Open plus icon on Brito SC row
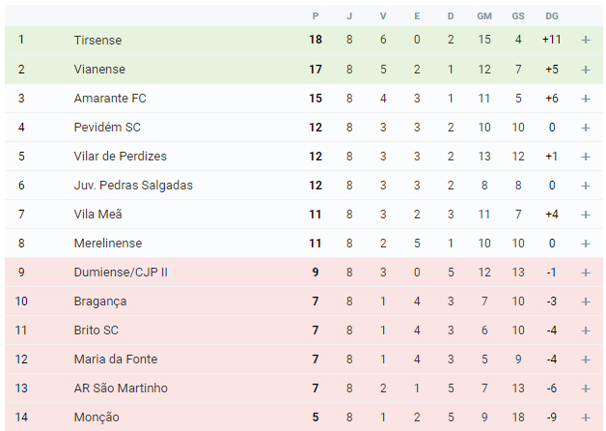 click(x=586, y=330)
